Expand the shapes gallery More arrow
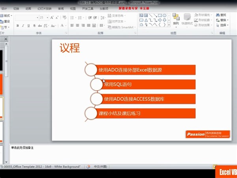Screen dimensions: 237x178 (169, 25)
